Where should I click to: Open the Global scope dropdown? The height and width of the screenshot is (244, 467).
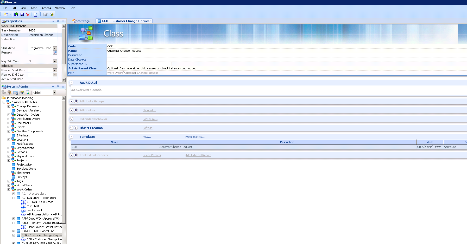54,93
